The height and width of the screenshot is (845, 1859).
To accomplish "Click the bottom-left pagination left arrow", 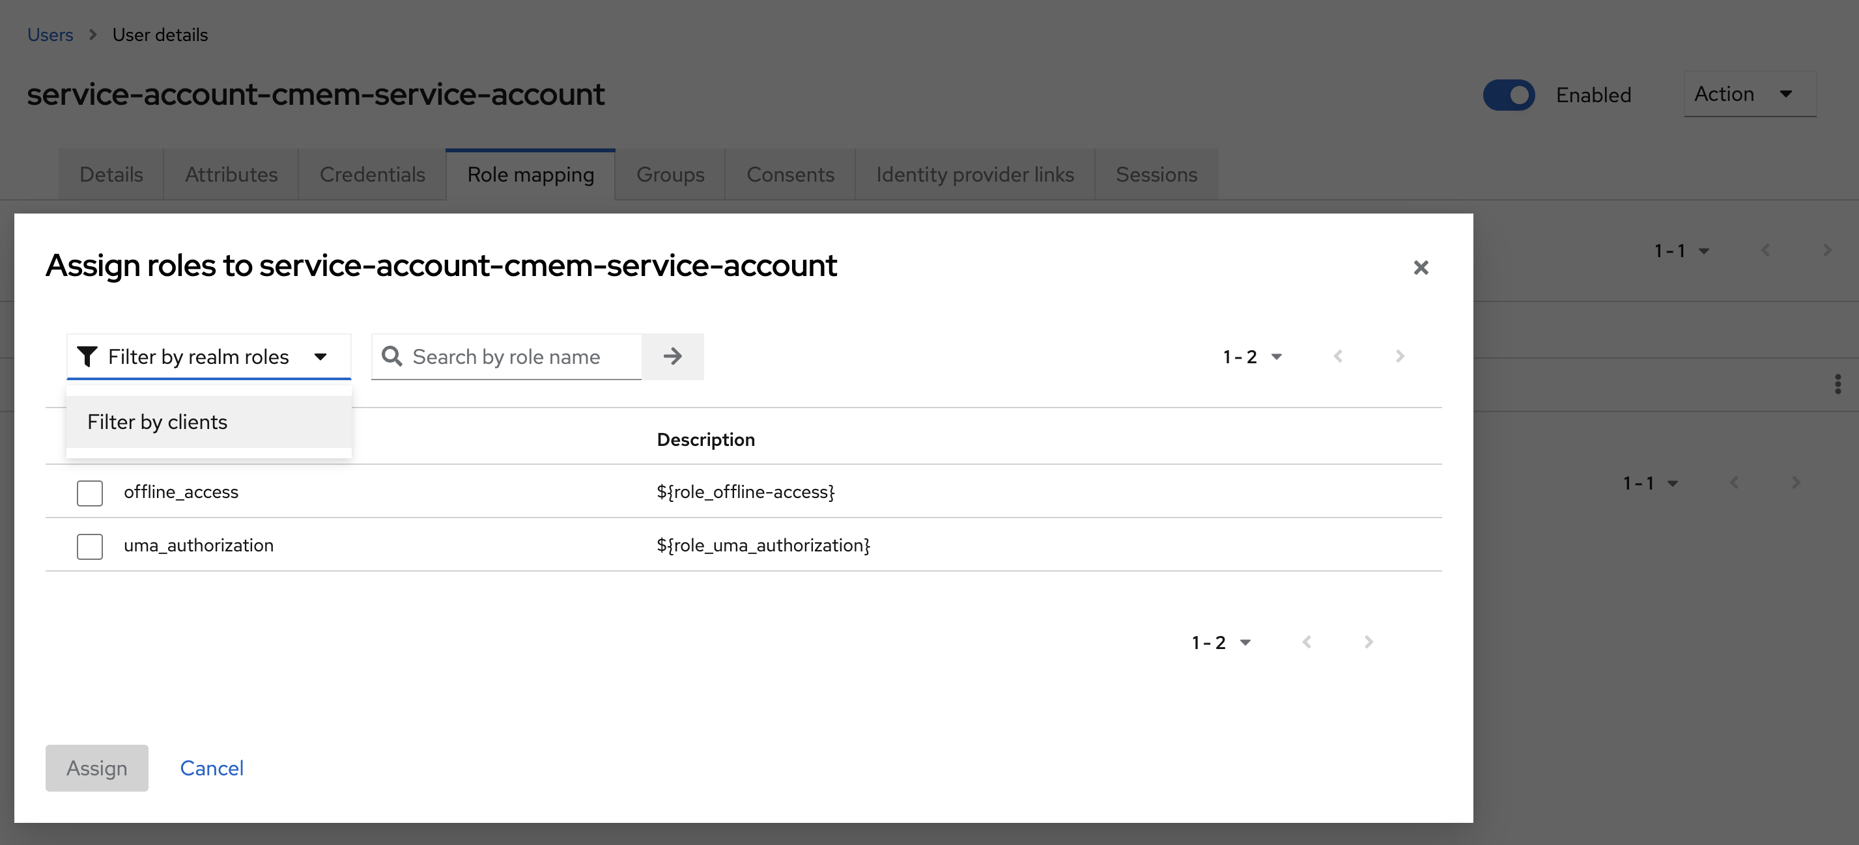I will [x=1304, y=640].
